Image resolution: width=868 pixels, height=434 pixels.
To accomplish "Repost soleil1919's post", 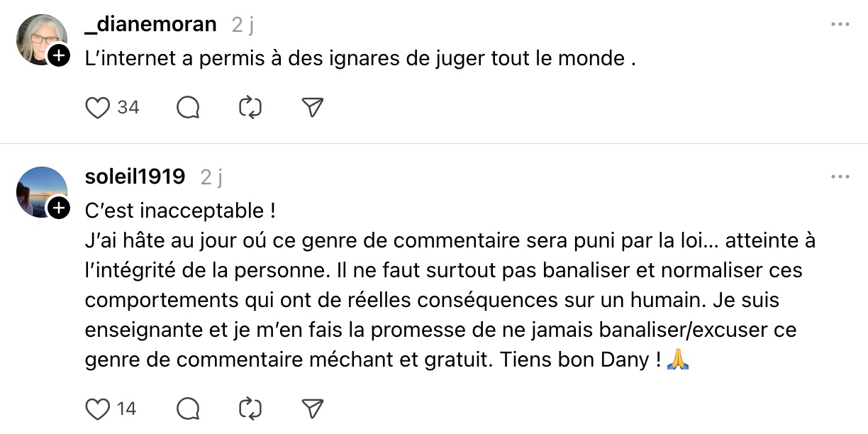I will 250,409.
